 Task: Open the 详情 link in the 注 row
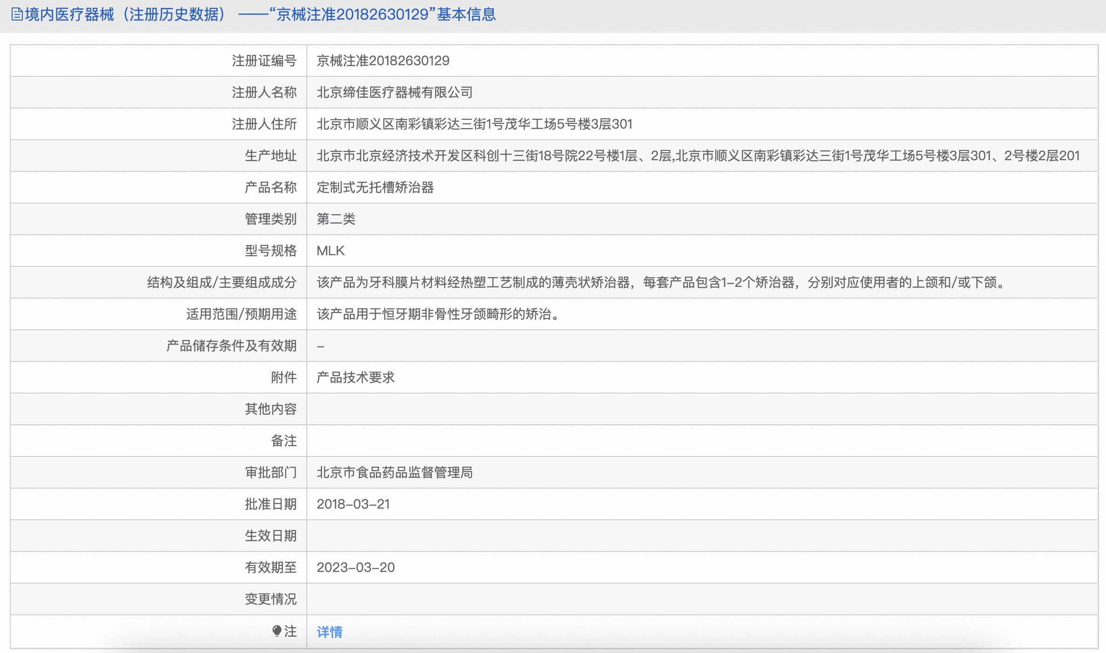(x=329, y=632)
